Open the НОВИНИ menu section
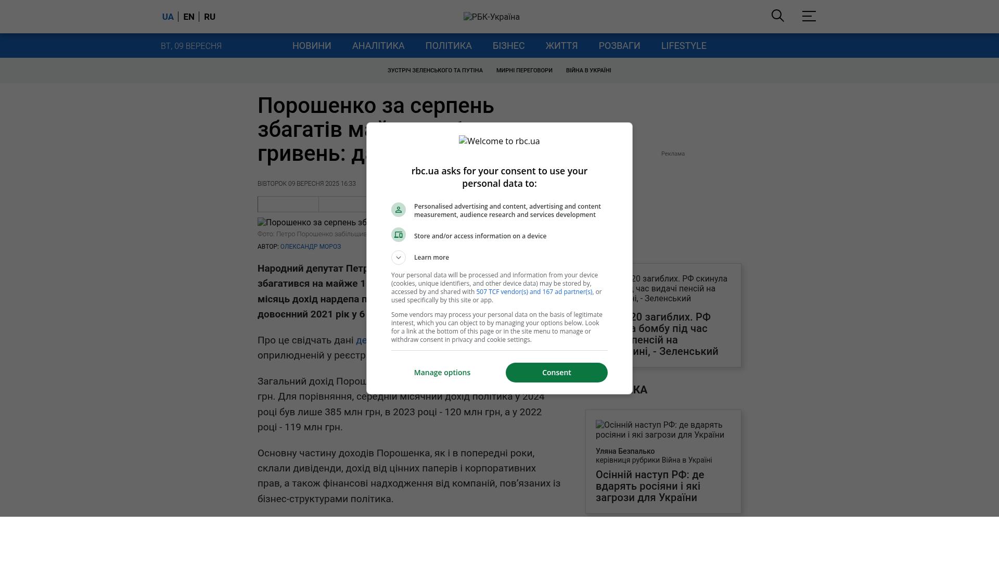999x562 pixels. click(312, 46)
